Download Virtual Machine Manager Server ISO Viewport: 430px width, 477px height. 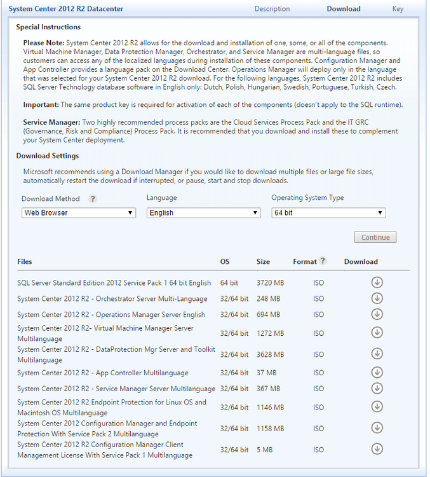click(377, 333)
